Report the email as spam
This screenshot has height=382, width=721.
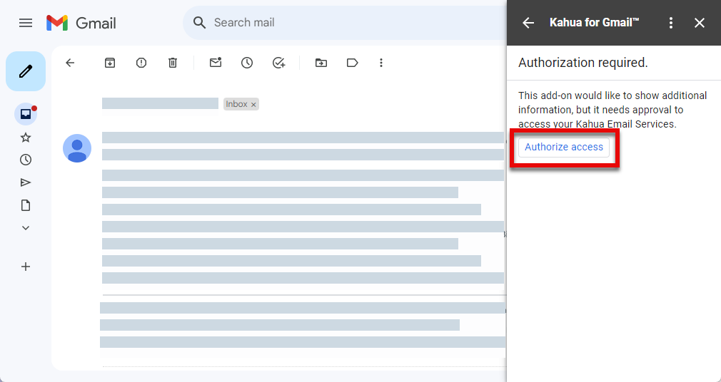click(141, 63)
